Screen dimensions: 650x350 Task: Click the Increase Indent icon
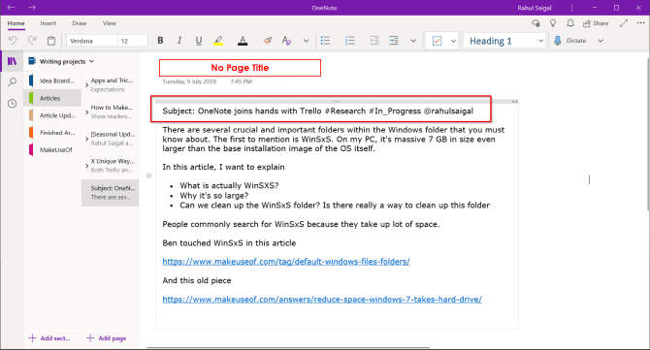pos(394,41)
